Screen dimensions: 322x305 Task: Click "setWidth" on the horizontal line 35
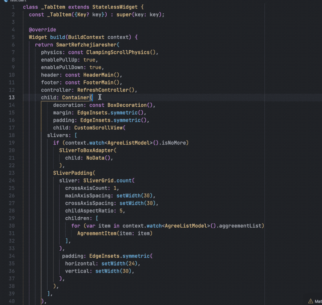coord(114,264)
